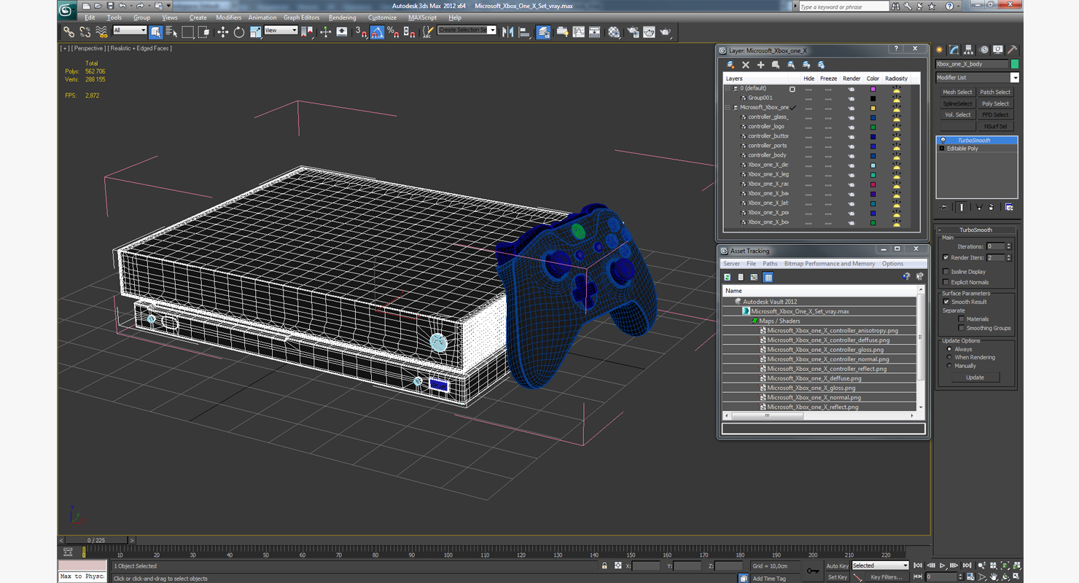The height and width of the screenshot is (583, 1079).
Task: Open the Curve Editor
Action: point(578,32)
